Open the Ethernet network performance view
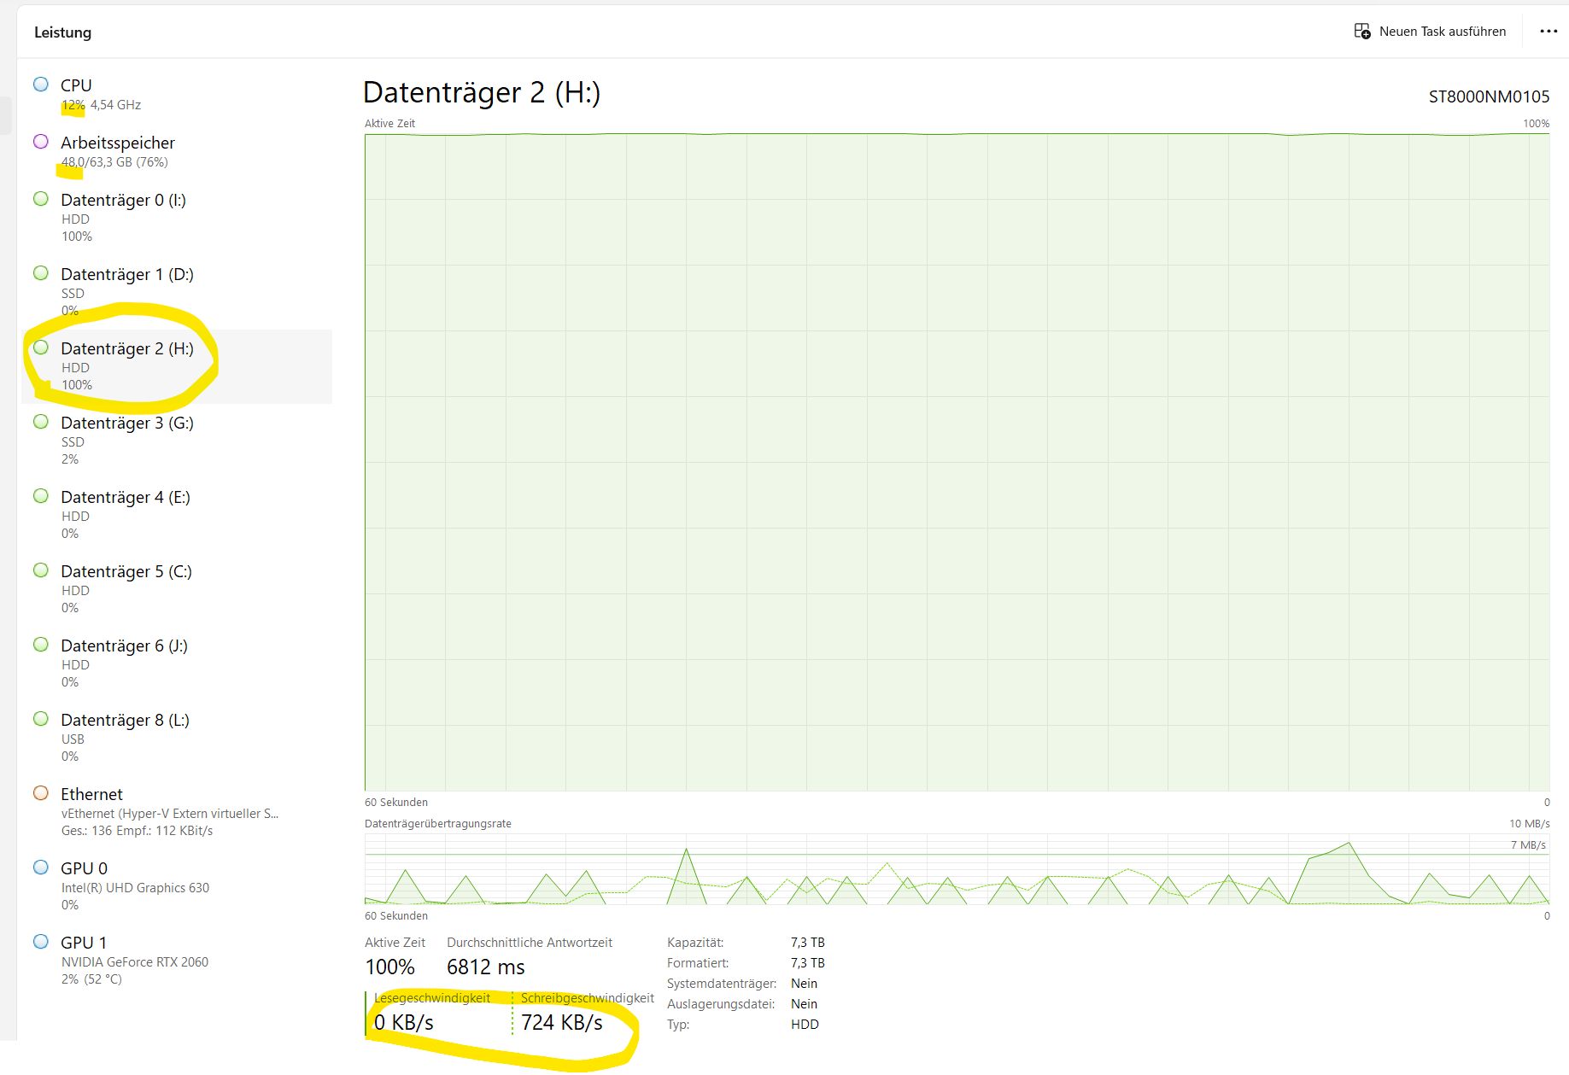Image resolution: width=1569 pixels, height=1075 pixels. coord(177,812)
